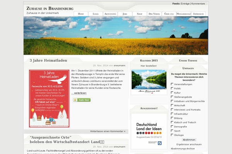Check Initiativen und Bürgerrechte checkbox
The height and width of the screenshot is (154, 232).
pos(172,101)
